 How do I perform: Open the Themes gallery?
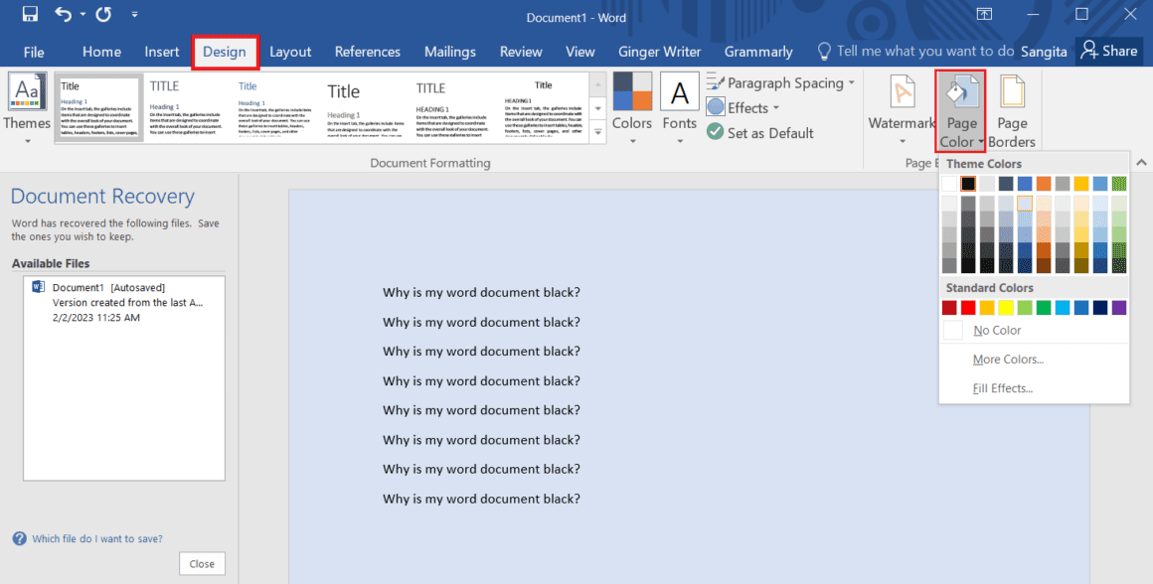pos(27,104)
